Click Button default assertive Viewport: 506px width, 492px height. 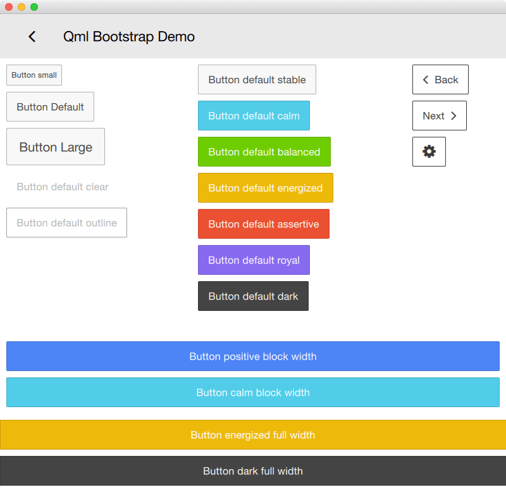click(x=263, y=224)
